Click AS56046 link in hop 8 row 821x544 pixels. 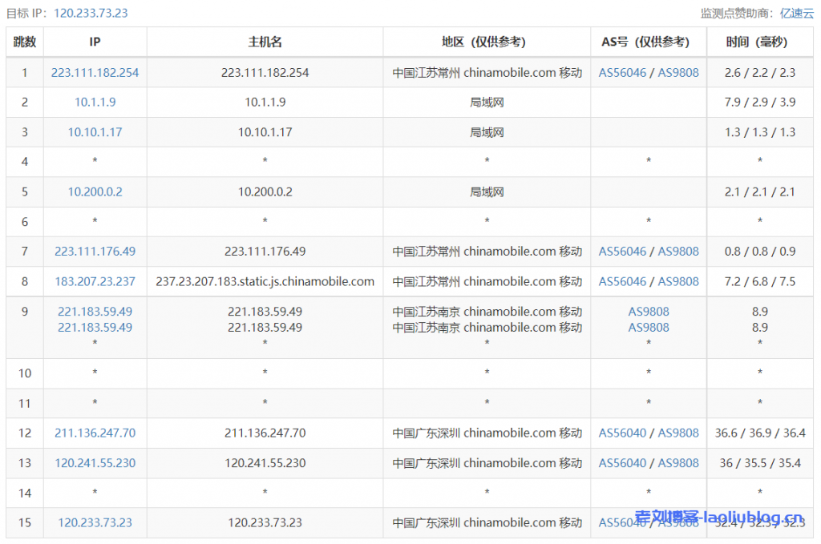622,281
